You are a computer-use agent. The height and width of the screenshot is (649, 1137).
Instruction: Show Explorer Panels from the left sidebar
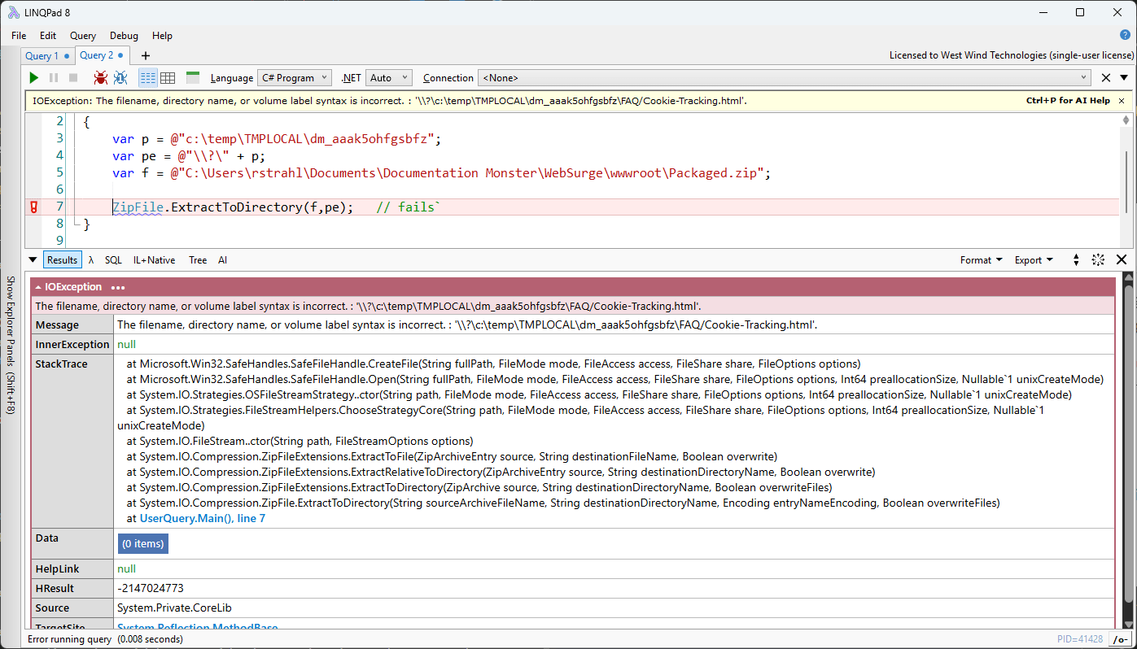click(x=11, y=345)
